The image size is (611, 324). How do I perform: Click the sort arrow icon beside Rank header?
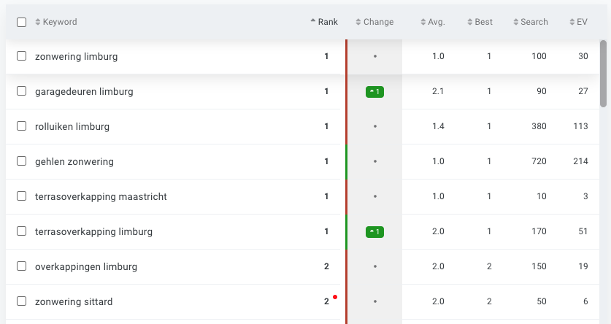coord(313,22)
